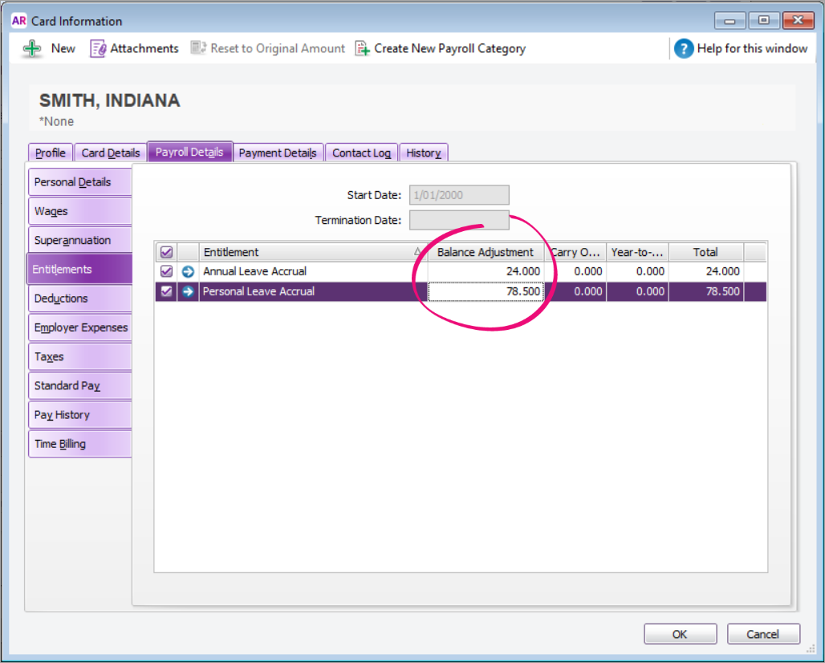Untick the Personal Leave Accrual checkbox
The width and height of the screenshot is (825, 663).
tap(166, 291)
